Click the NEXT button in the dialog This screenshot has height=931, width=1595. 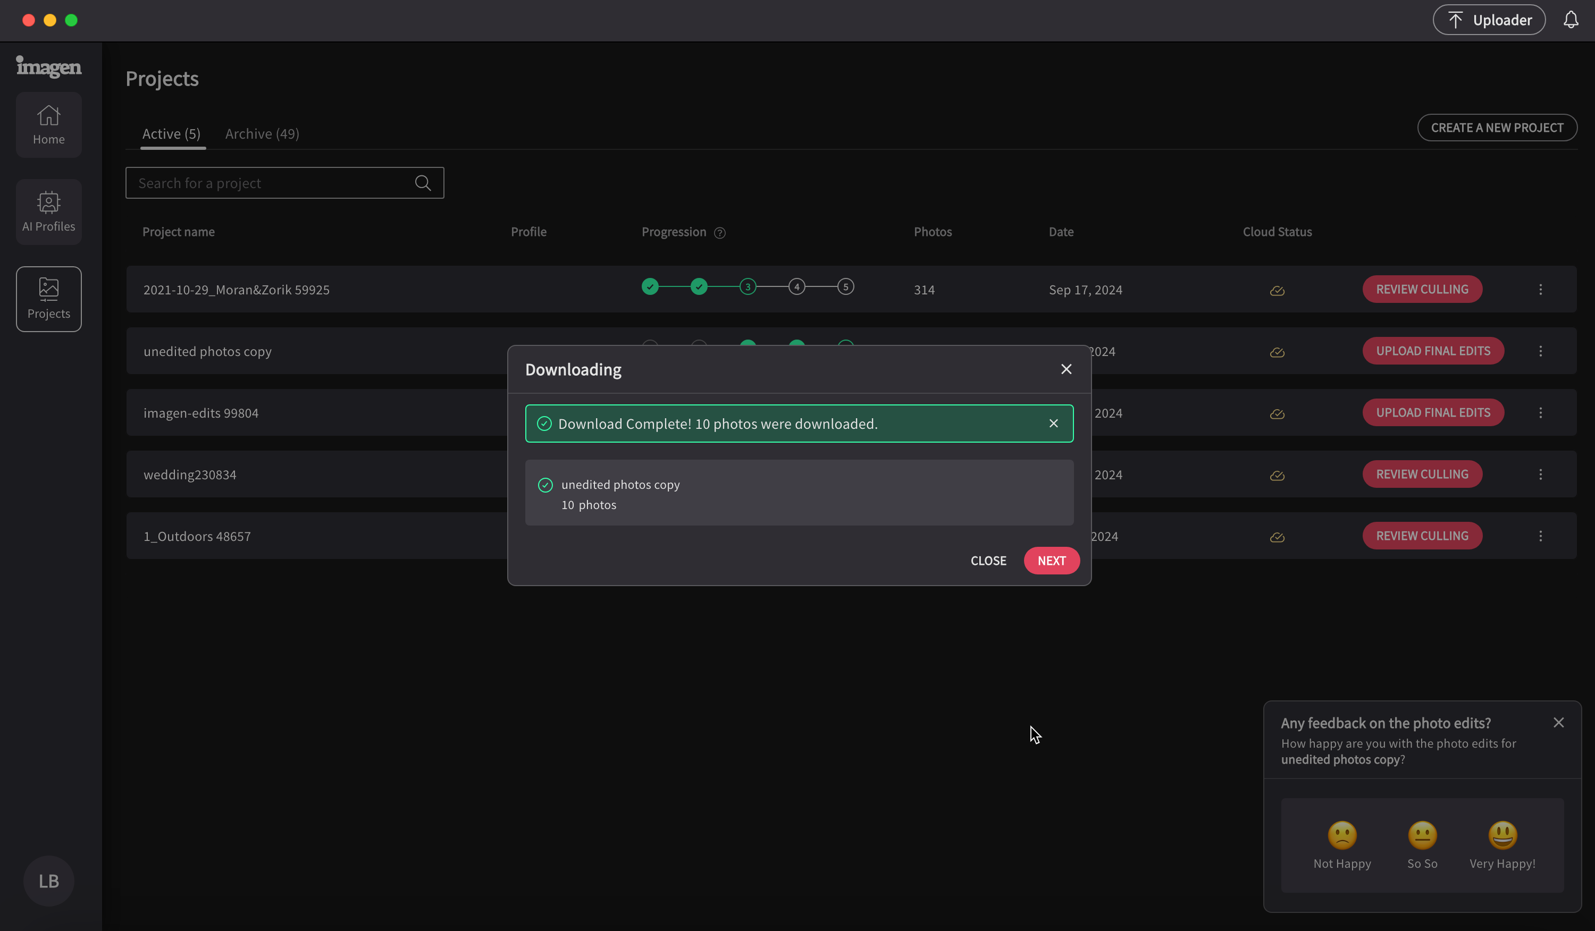click(1051, 561)
